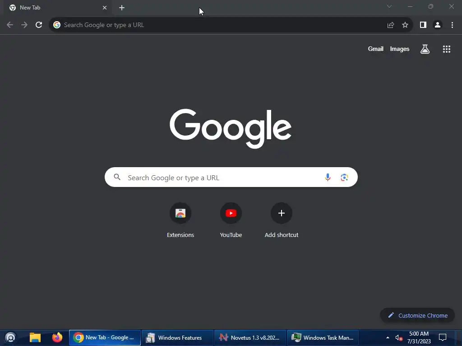This screenshot has width=462, height=346.
Task: Start voice search with microphone icon
Action: (328, 177)
